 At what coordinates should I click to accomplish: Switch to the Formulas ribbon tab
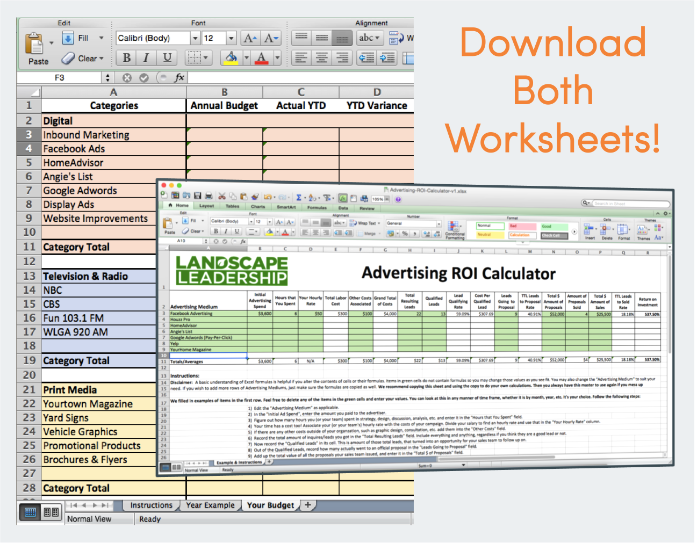[317, 207]
